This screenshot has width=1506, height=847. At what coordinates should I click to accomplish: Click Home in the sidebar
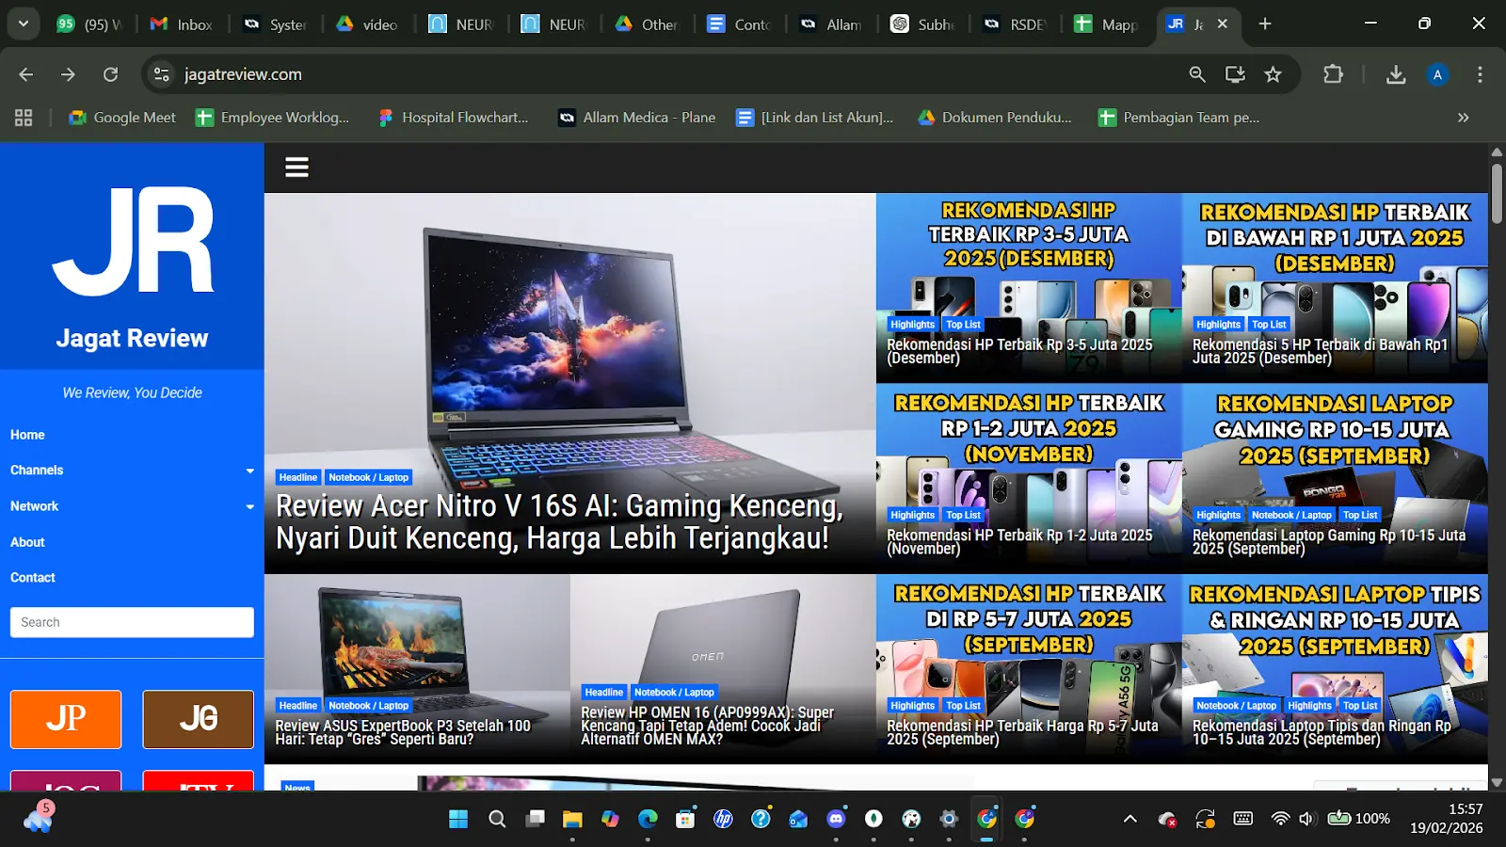27,435
